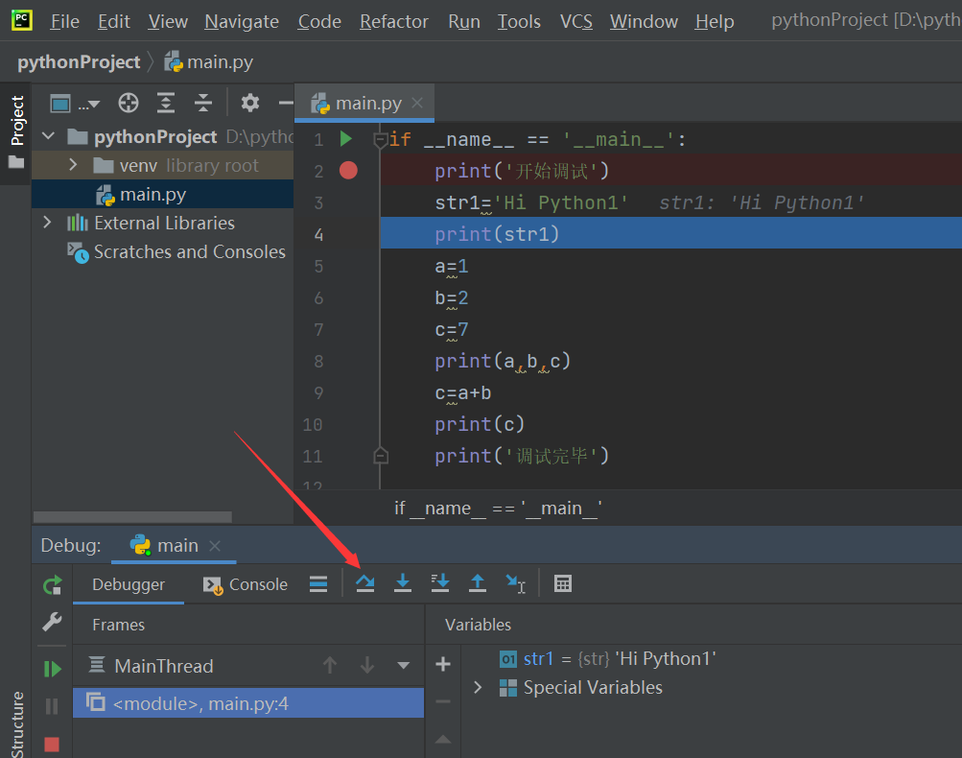The height and width of the screenshot is (758, 962).
Task: Pause the program in debug panel
Action: click(x=52, y=706)
